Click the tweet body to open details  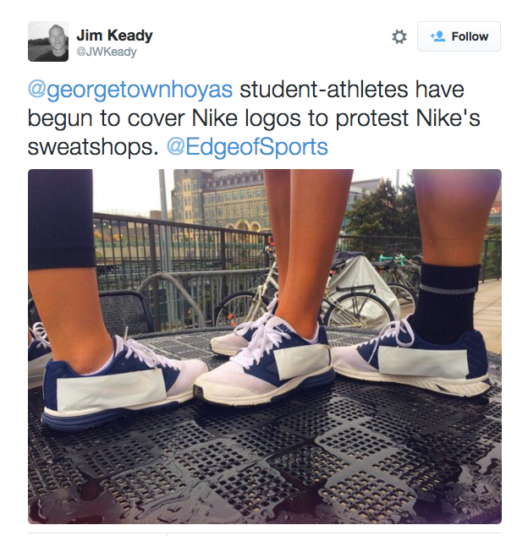[x=254, y=118]
